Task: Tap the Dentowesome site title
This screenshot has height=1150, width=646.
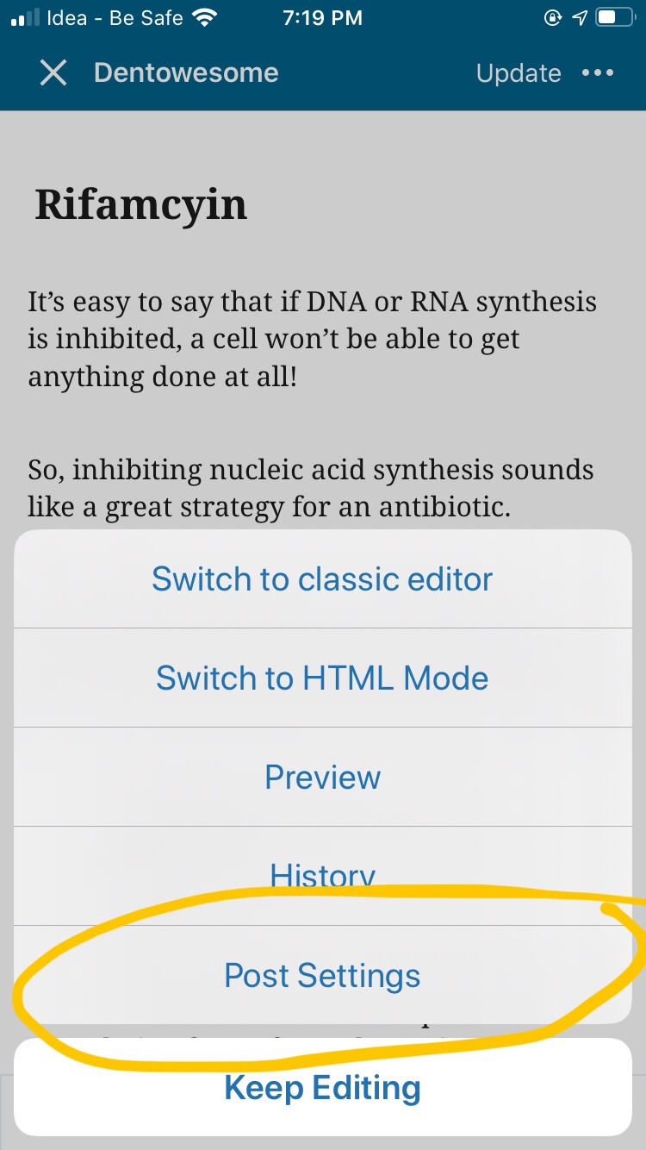Action: (186, 73)
